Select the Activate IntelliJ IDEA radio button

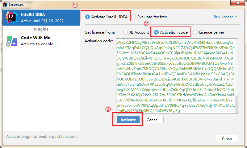click(87, 17)
